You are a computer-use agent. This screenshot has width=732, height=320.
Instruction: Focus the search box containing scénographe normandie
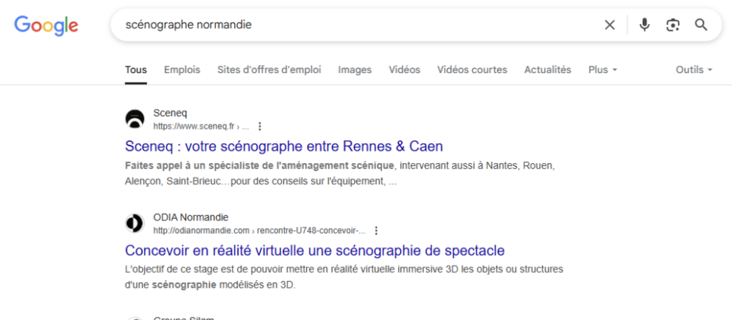357,25
